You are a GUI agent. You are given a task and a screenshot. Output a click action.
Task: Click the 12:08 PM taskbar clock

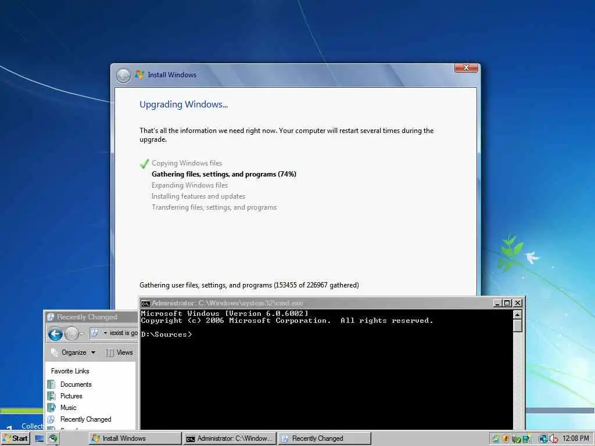click(576, 438)
